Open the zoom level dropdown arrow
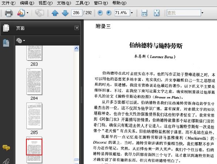 (x=132, y=13)
